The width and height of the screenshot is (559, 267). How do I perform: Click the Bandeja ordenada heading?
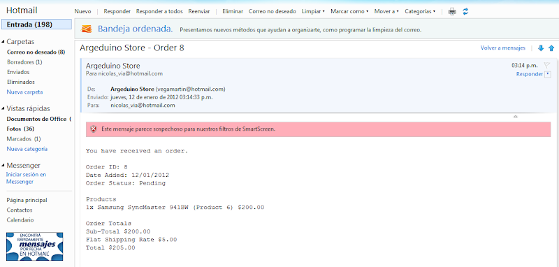(x=135, y=29)
